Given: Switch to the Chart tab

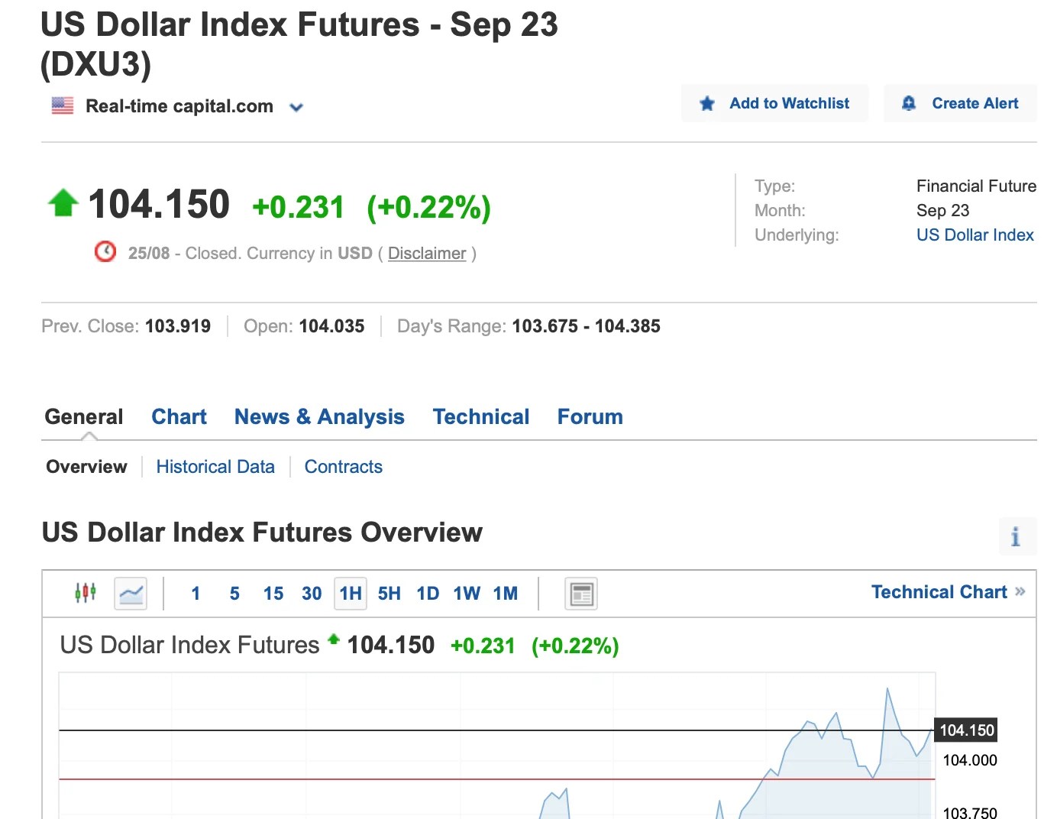Looking at the screenshot, I should point(179,416).
